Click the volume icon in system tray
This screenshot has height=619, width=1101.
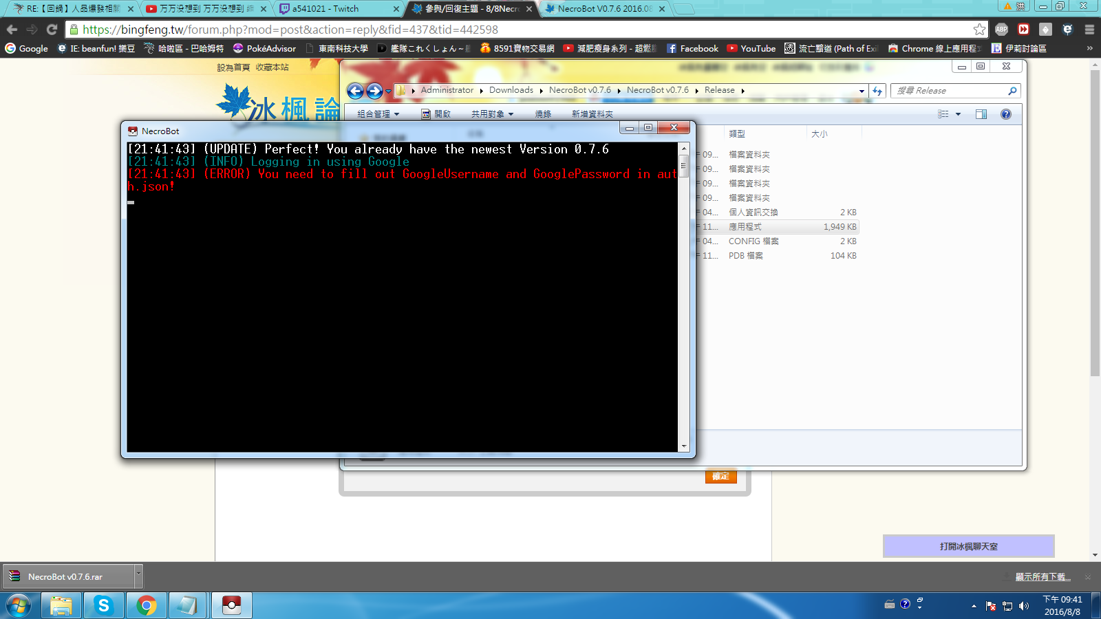(1024, 606)
